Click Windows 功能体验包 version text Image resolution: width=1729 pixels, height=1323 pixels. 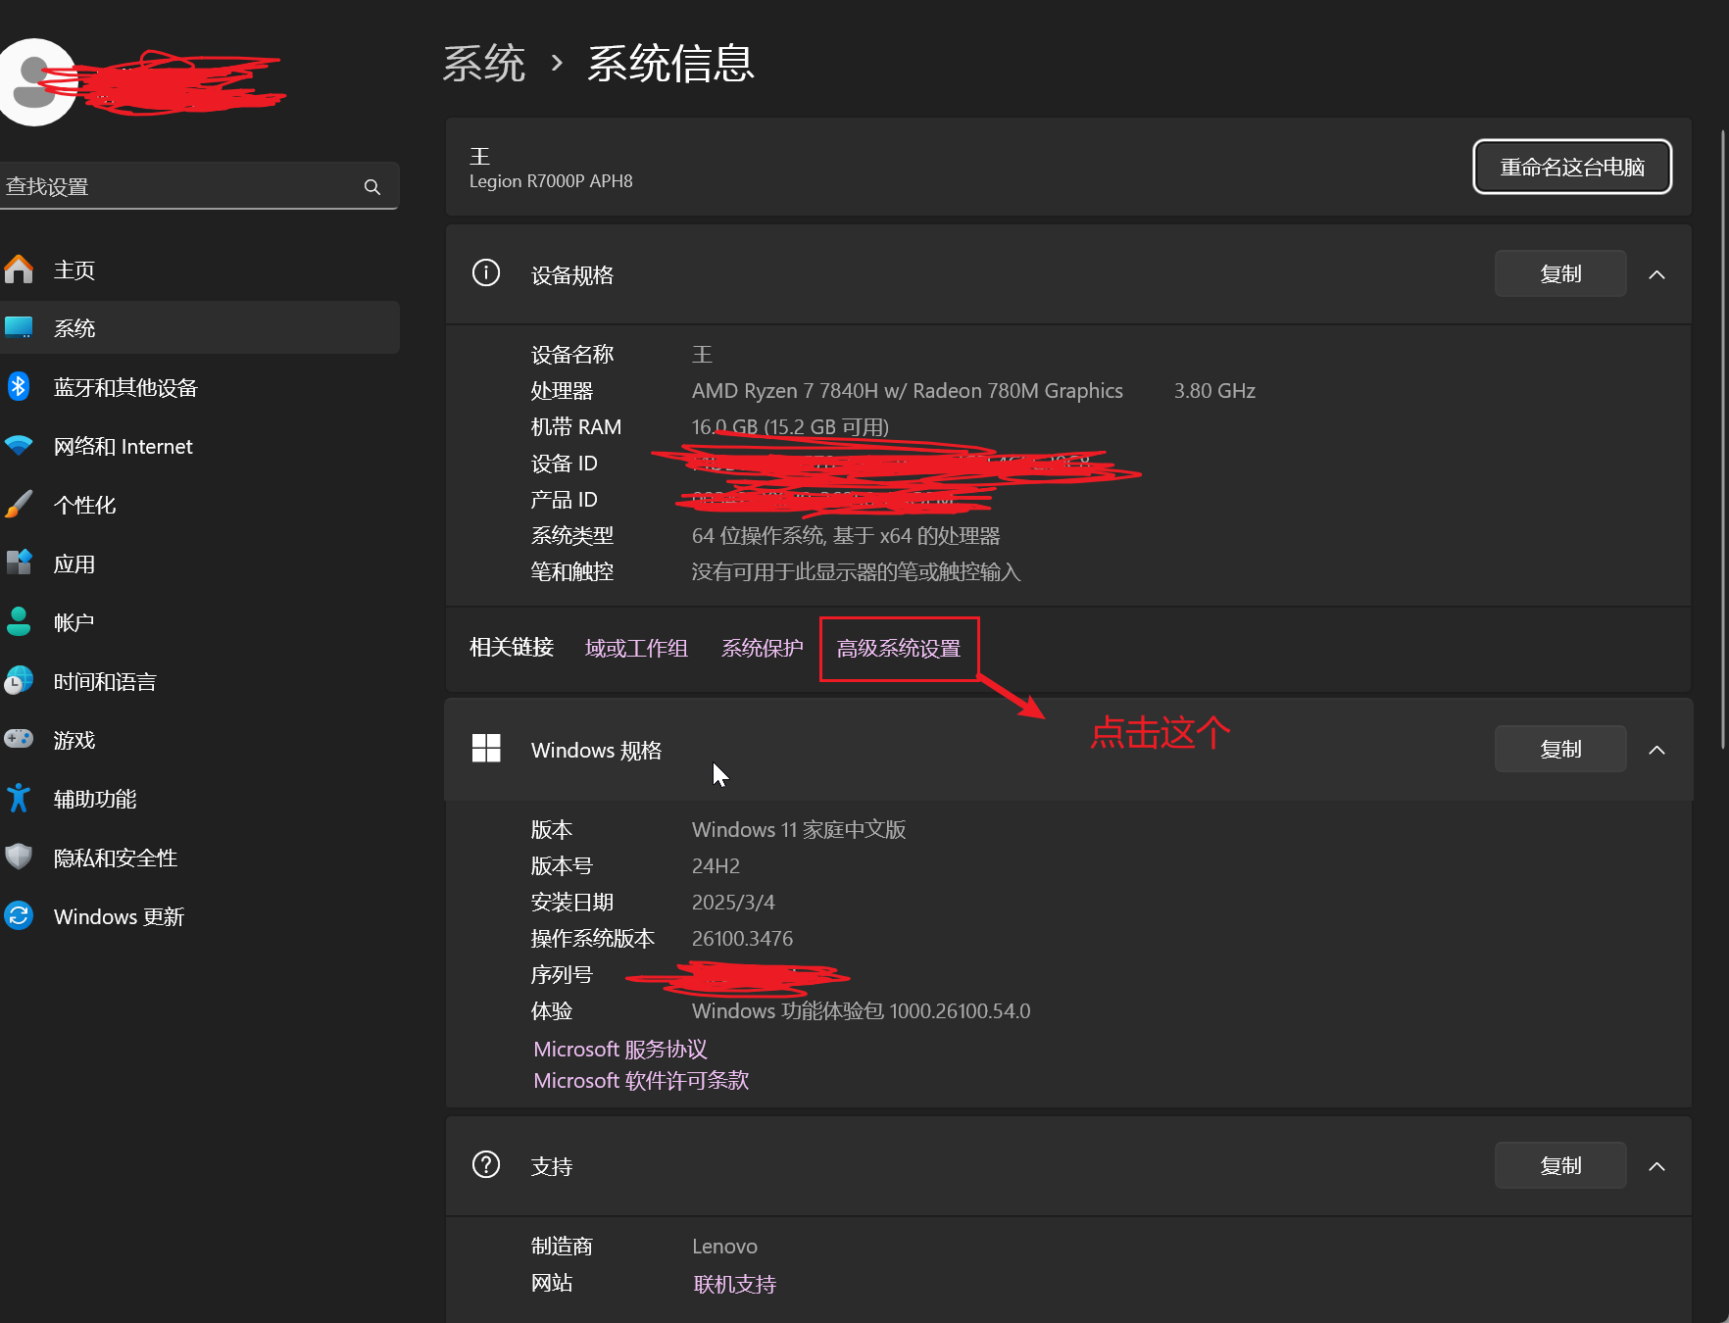coord(861,1011)
